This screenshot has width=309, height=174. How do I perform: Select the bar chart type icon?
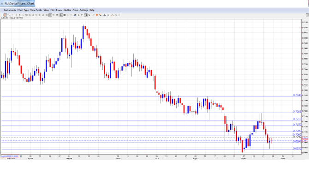click(x=8, y=15)
